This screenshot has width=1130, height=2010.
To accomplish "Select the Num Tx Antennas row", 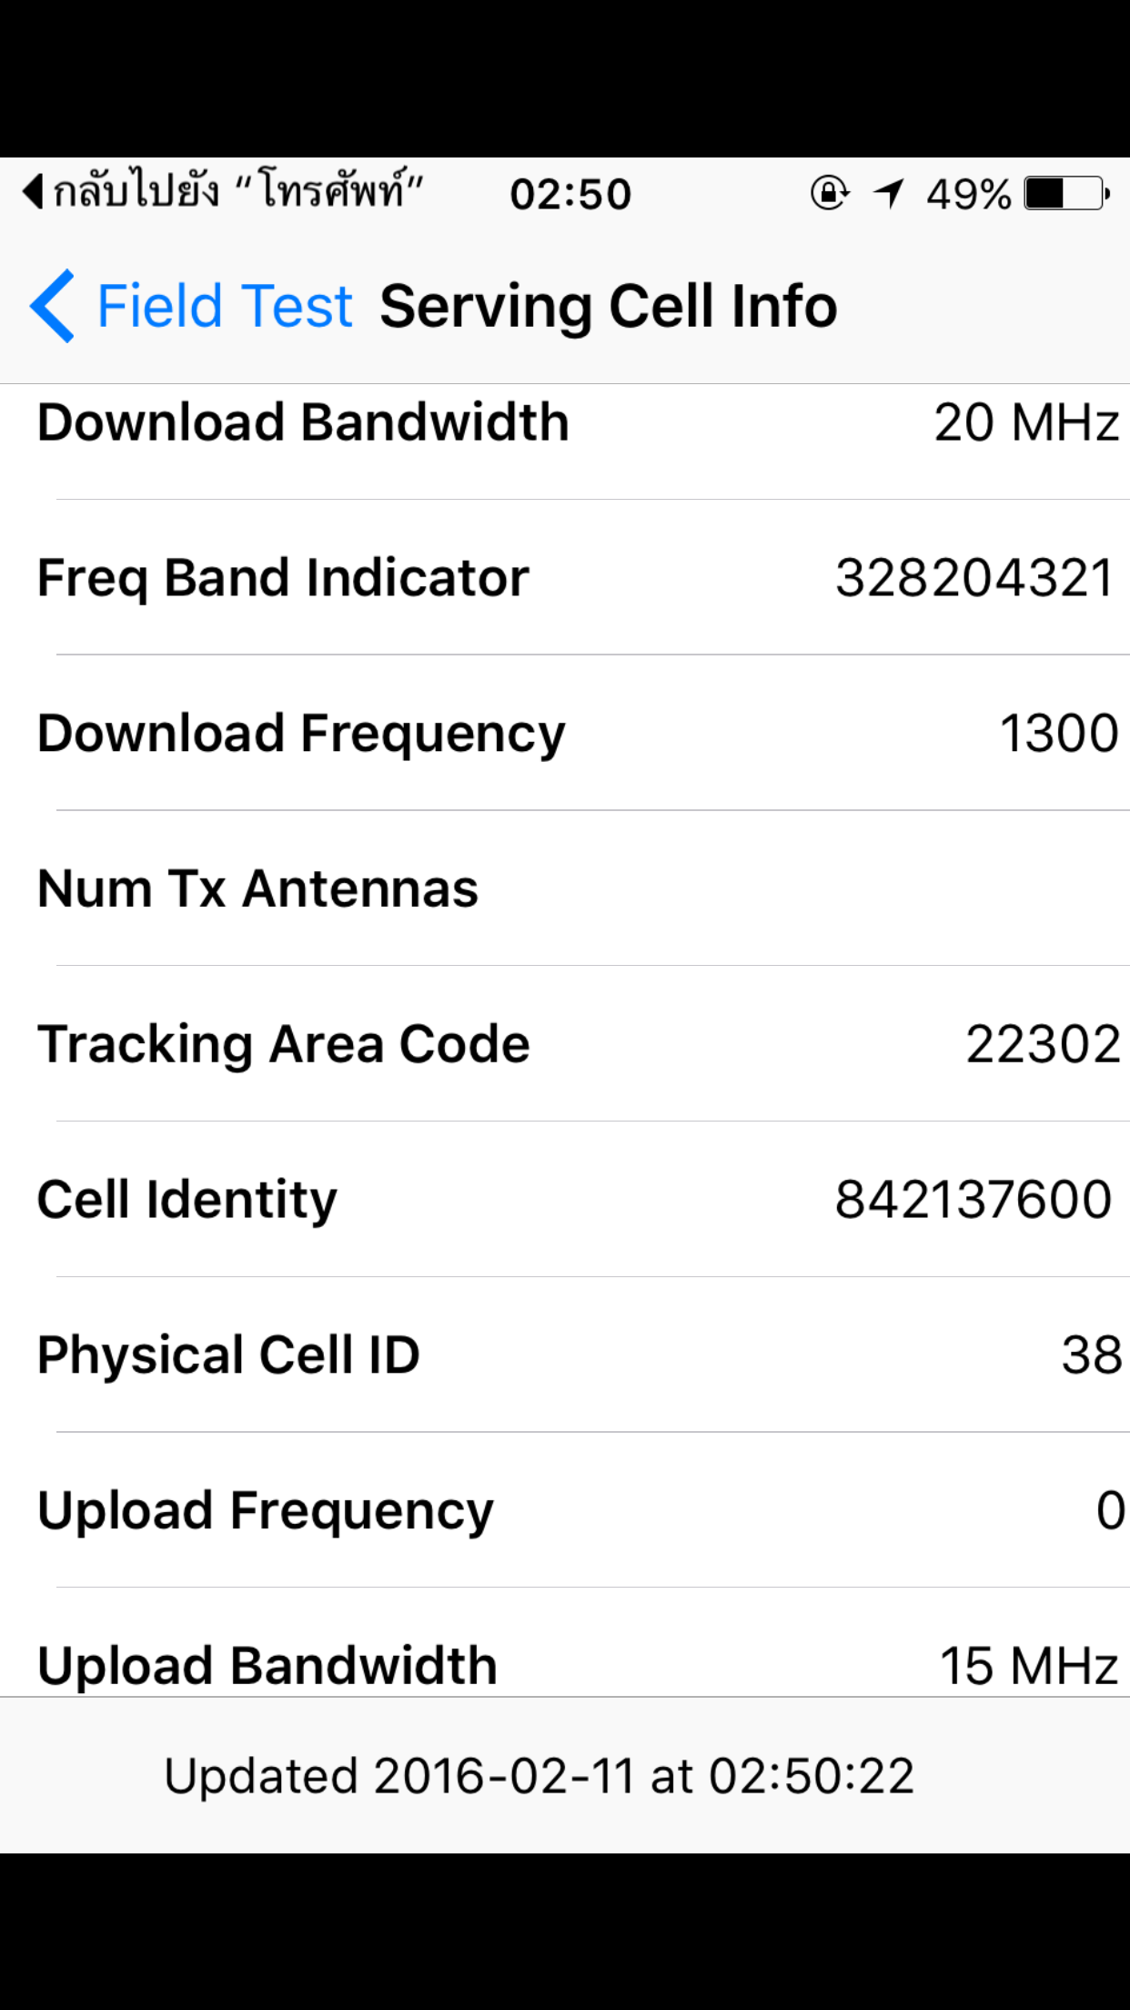I will click(565, 888).
